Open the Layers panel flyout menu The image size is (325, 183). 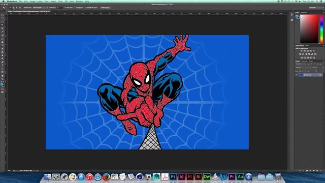click(323, 61)
